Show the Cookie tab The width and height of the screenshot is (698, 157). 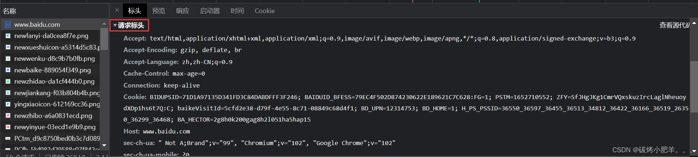[x=264, y=11]
